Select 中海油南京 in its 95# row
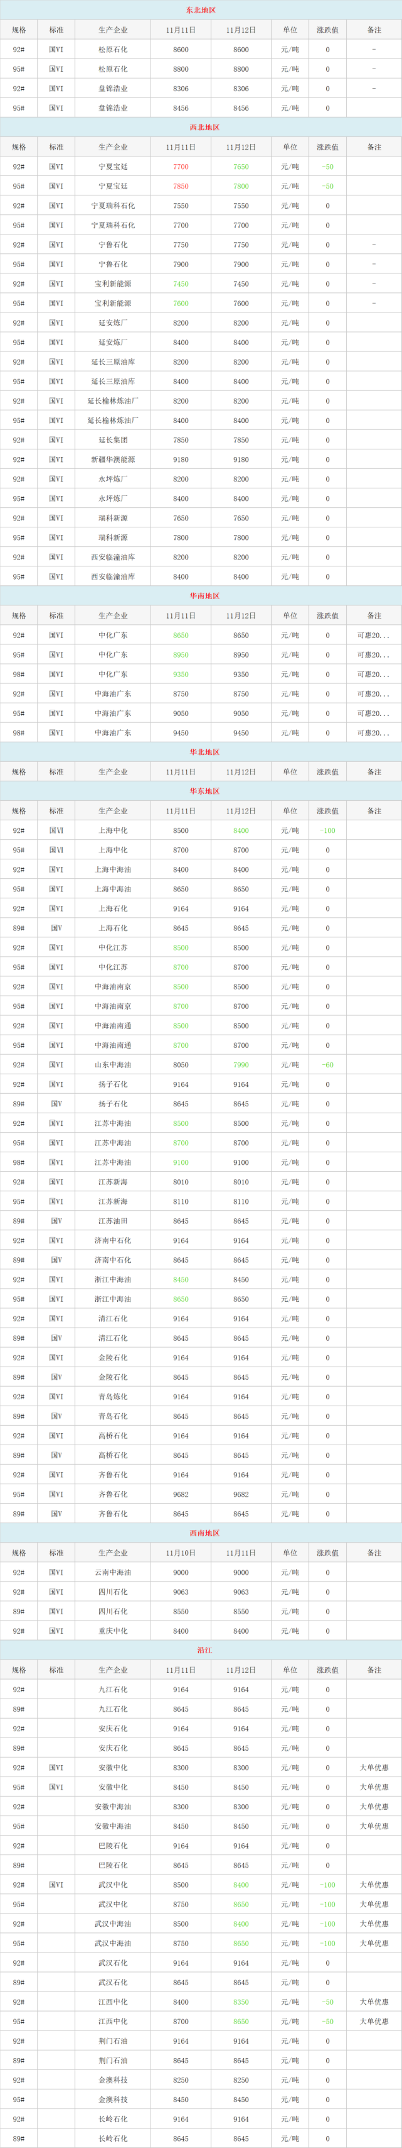The height and width of the screenshot is (2148, 402). (113, 1006)
